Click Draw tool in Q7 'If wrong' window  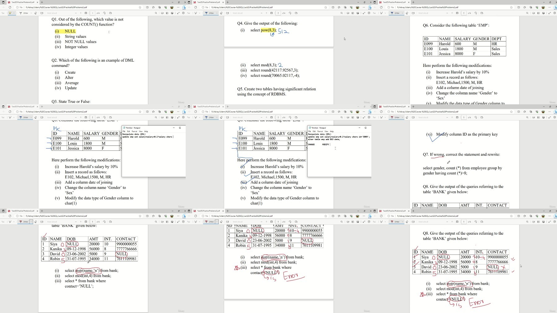click(395, 117)
